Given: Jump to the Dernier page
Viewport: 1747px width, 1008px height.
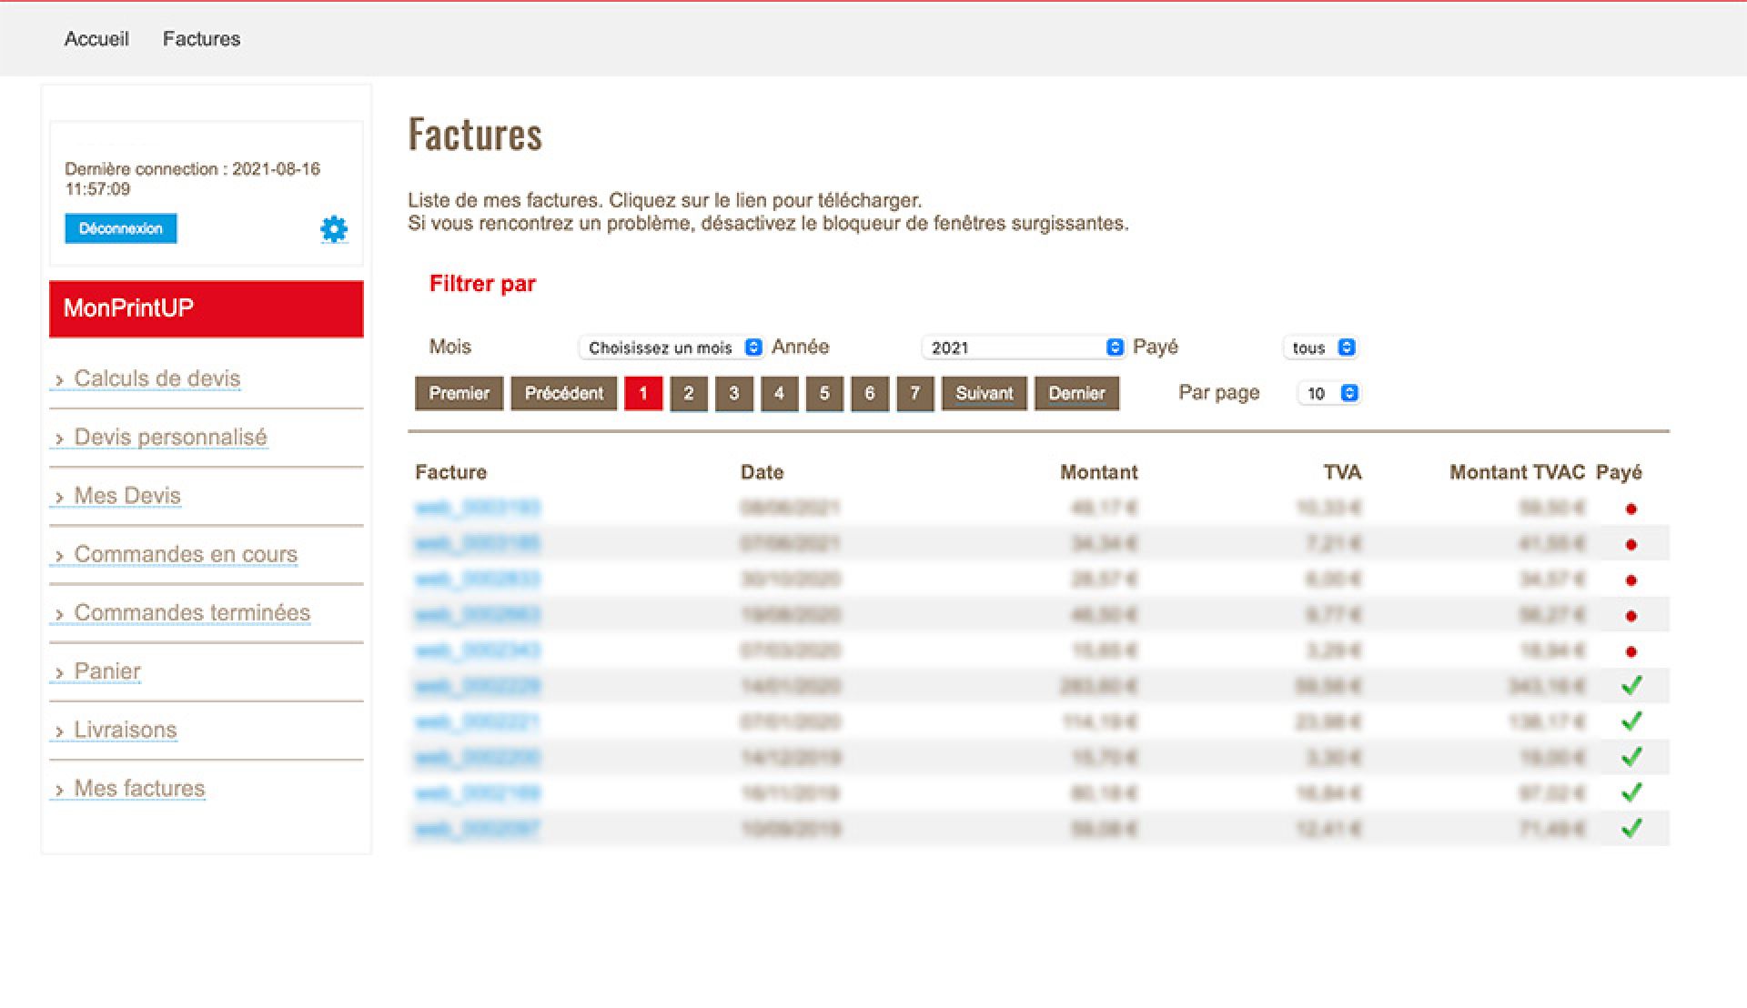Looking at the screenshot, I should click(1076, 393).
